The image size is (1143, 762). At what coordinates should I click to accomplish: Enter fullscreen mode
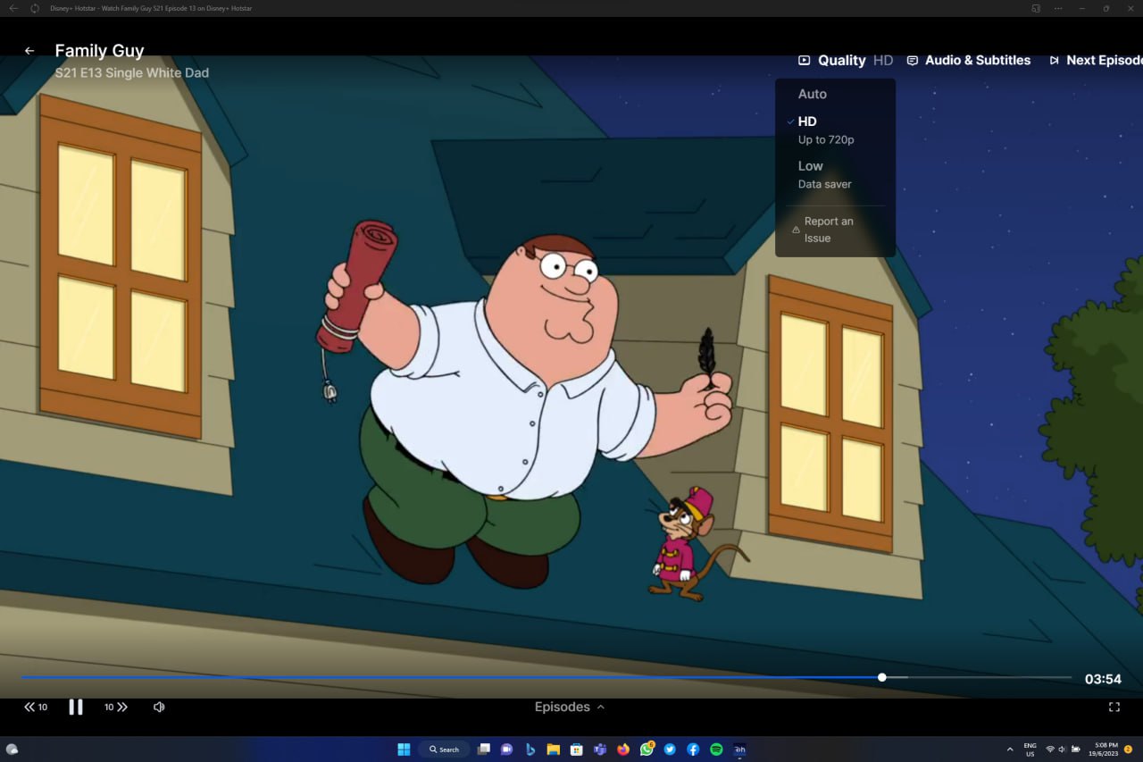click(x=1114, y=707)
